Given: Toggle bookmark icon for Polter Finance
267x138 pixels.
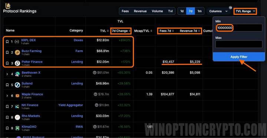Looking at the screenshot, I should pos(7,63).
